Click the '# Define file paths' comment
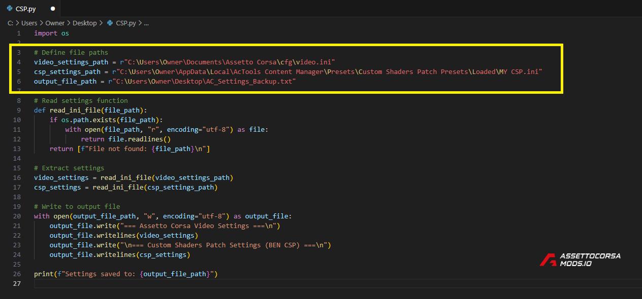642x299 pixels. (71, 52)
